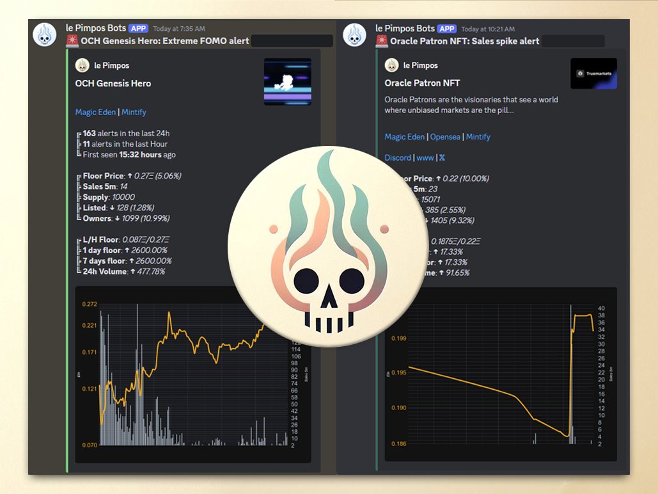The height and width of the screenshot is (494, 658).
Task: Open OCH Genesis Hero collection thumbnail
Action: [x=288, y=81]
